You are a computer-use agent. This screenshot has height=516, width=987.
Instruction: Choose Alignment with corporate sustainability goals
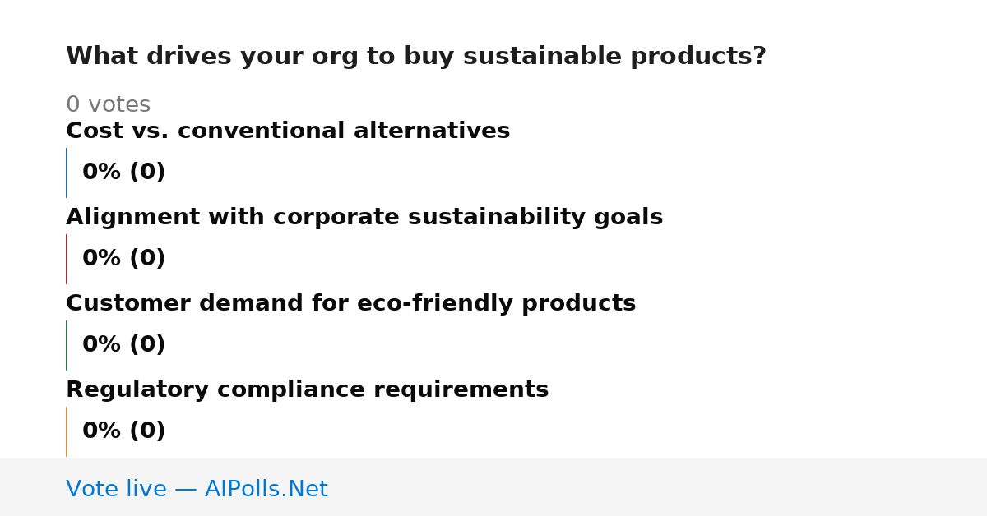(x=364, y=218)
